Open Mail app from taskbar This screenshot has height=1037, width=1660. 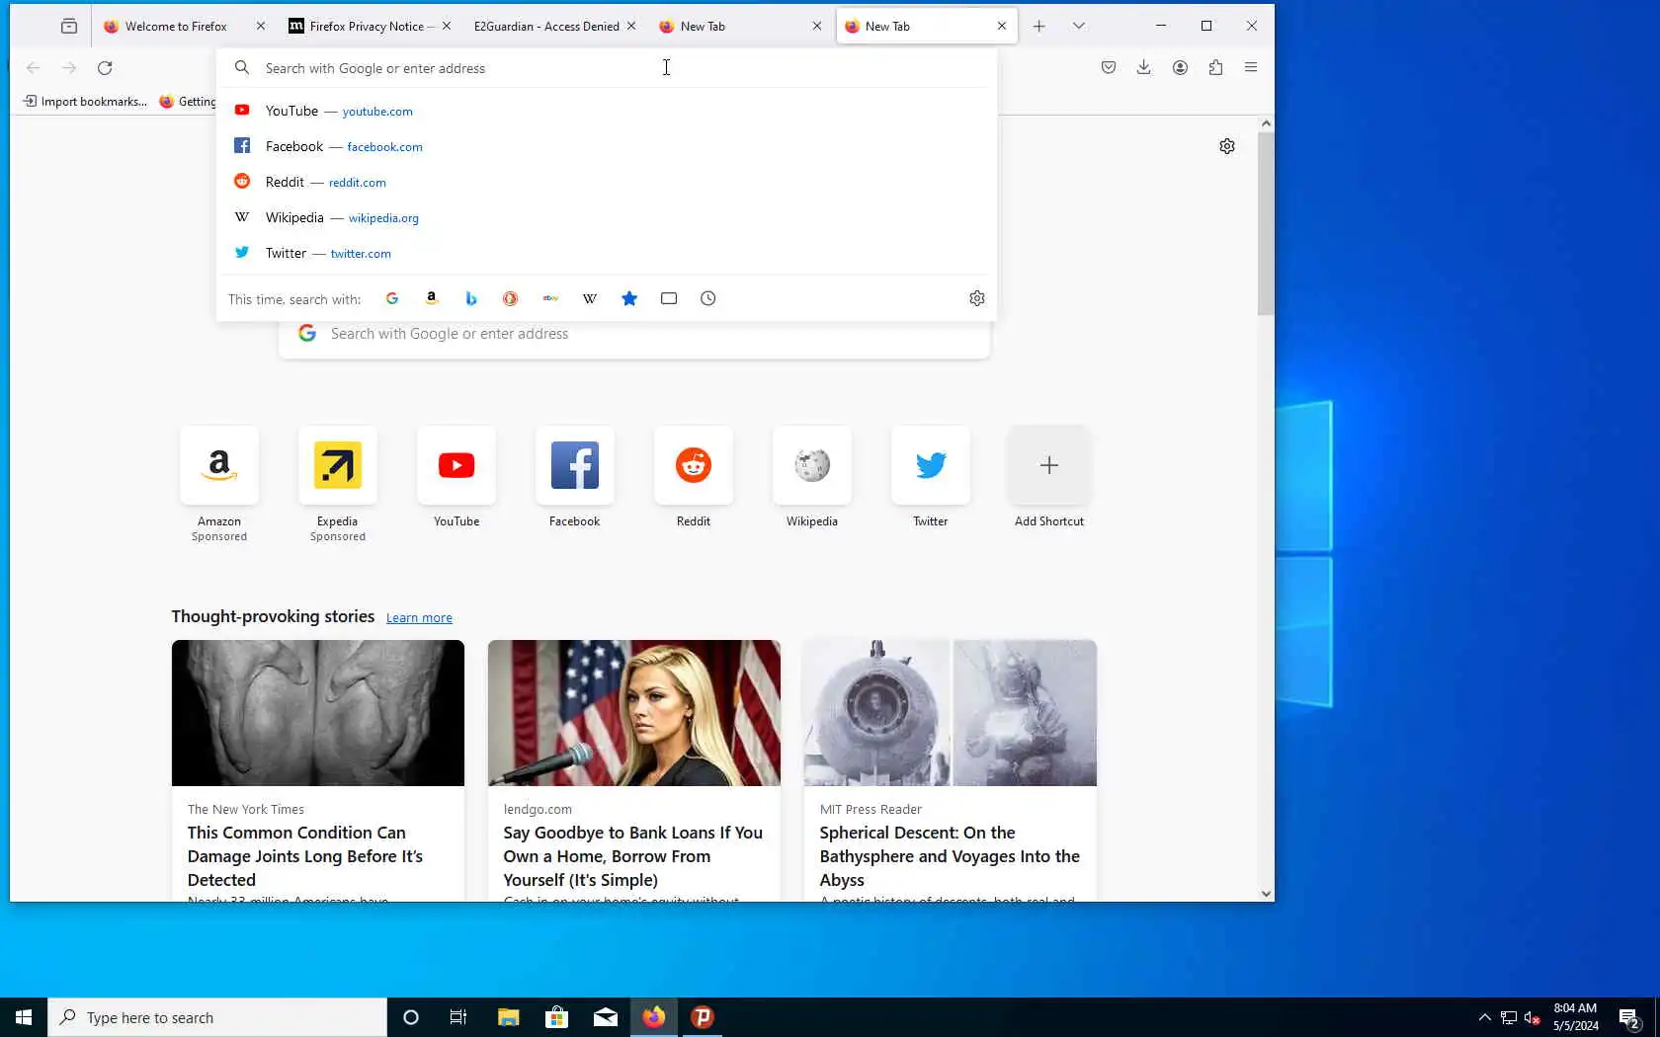click(606, 1017)
